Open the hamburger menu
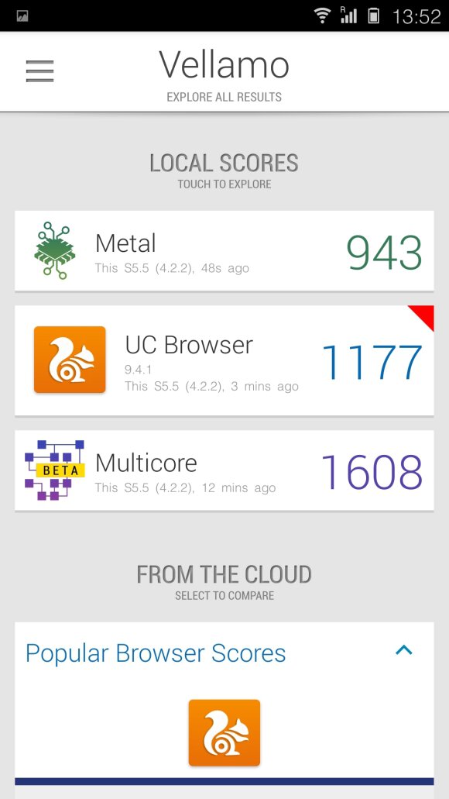The width and height of the screenshot is (449, 799). coord(39,71)
